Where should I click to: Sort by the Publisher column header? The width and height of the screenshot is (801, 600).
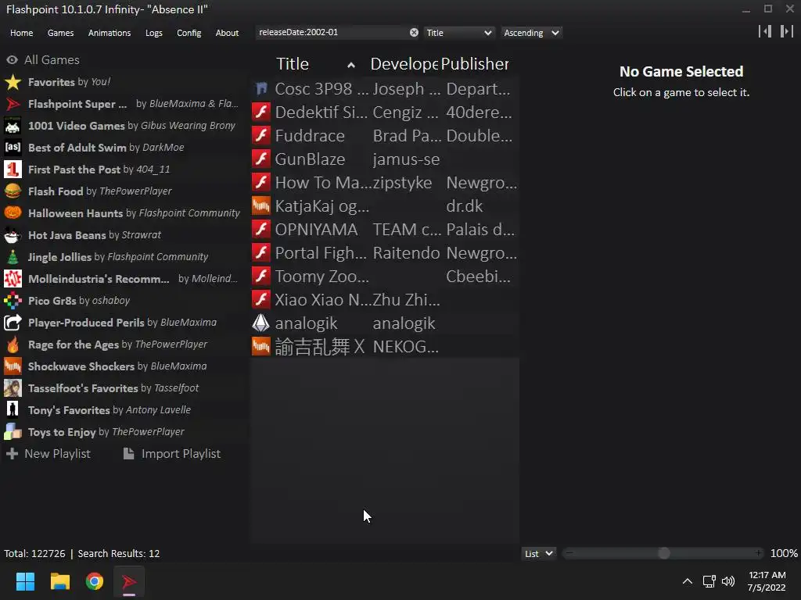475,64
